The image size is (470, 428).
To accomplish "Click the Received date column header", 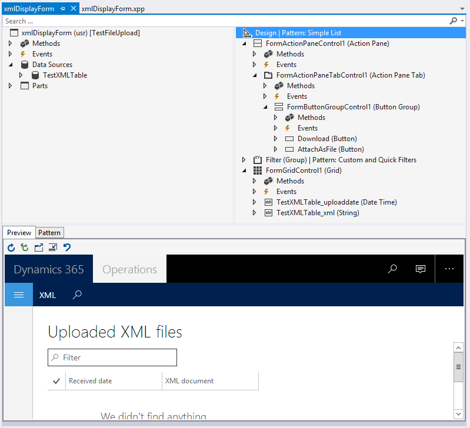I will (91, 381).
